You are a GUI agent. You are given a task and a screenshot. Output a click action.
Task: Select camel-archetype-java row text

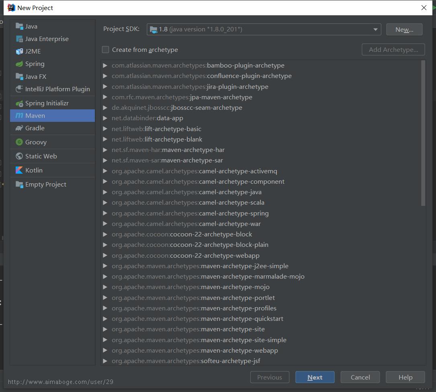pos(186,192)
